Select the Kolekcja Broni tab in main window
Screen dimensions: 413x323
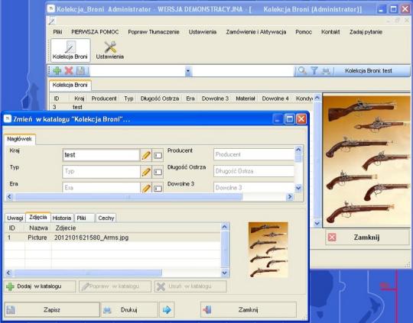[70, 85]
